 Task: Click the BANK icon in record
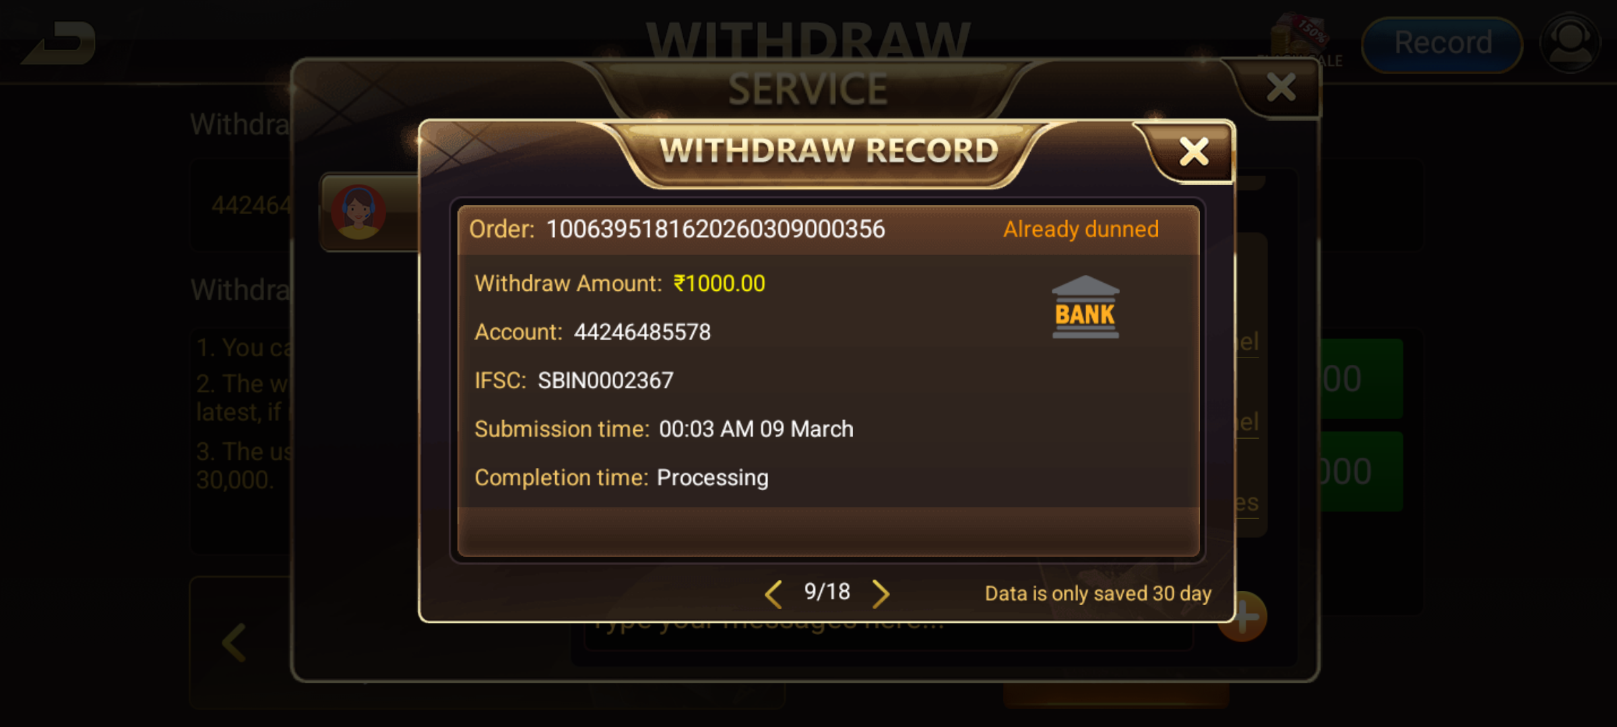coord(1085,307)
